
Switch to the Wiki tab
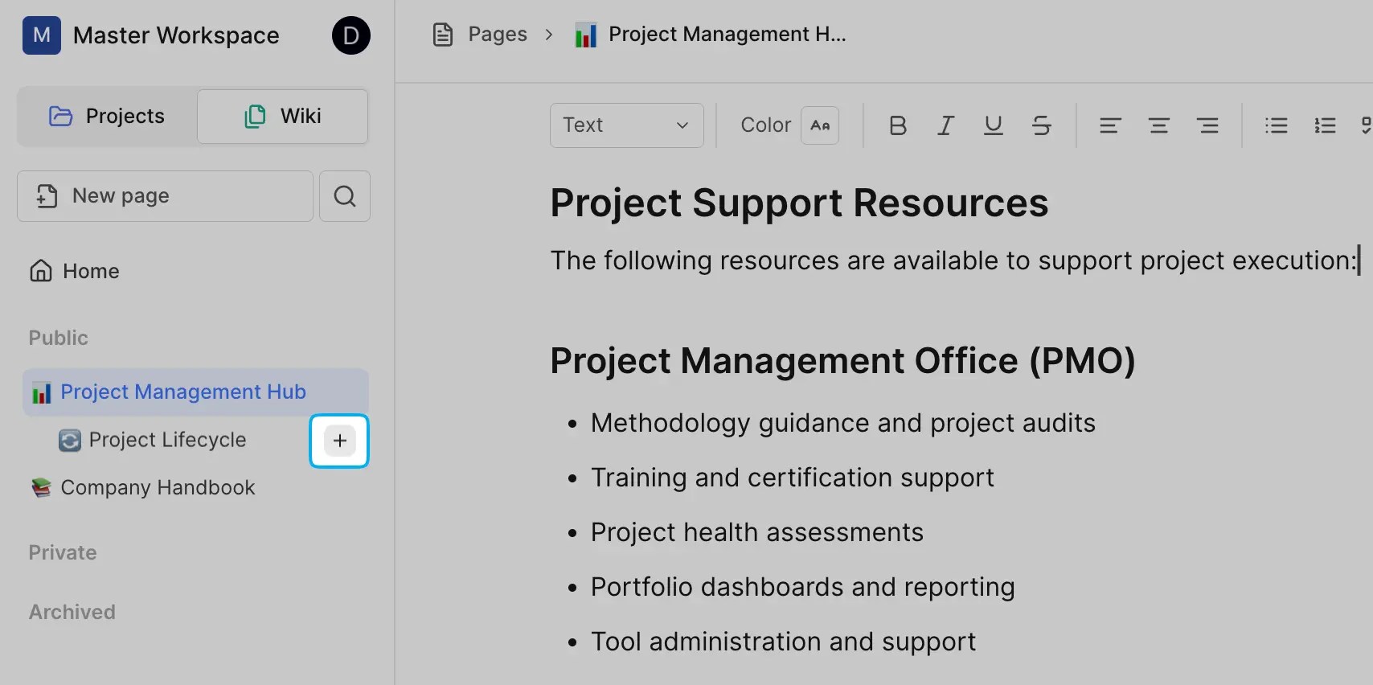tap(283, 117)
